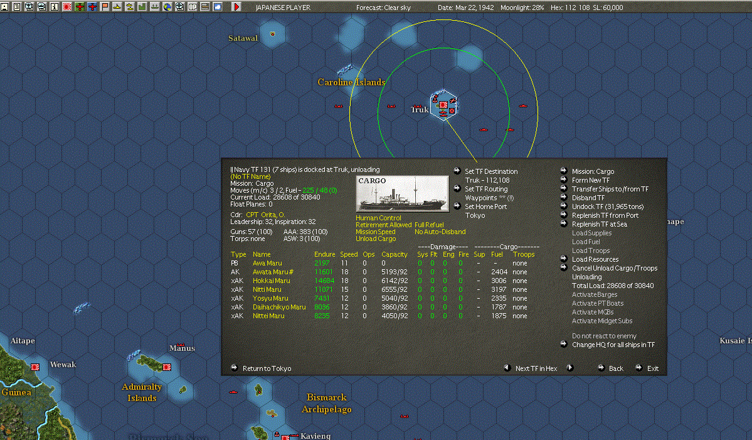752x440 pixels.
Task: Click Return to Tokyo button
Action: pos(267,368)
